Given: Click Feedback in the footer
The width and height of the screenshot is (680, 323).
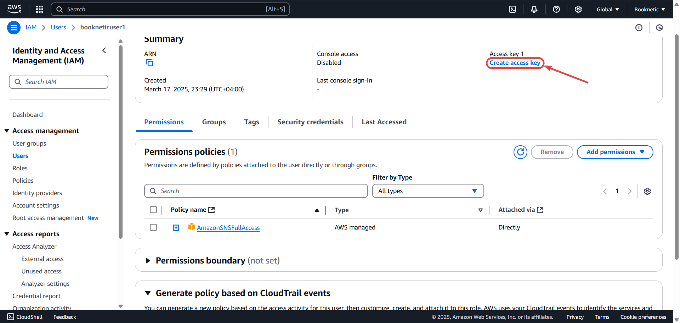Looking at the screenshot, I should 65,317.
